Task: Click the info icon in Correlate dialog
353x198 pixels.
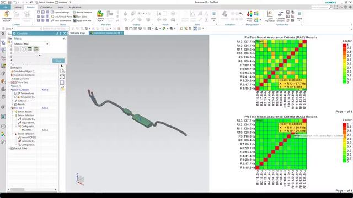Action: click(x=24, y=49)
